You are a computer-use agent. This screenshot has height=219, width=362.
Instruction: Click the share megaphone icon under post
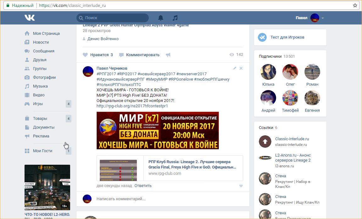tap(168, 55)
